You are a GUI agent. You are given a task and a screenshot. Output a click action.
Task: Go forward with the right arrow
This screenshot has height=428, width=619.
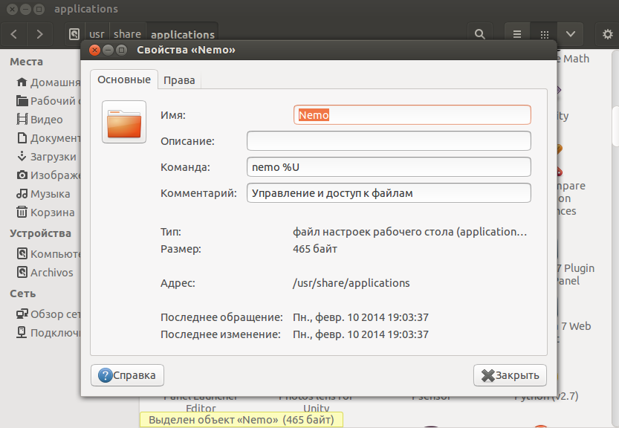click(x=39, y=34)
